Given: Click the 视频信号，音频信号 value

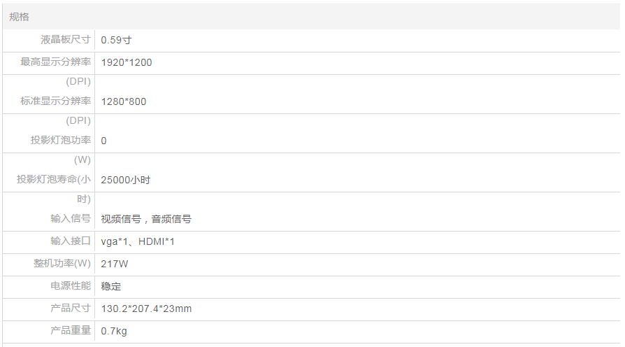Looking at the screenshot, I should (146, 219).
